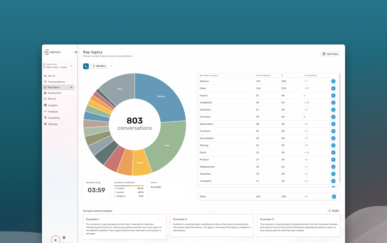The width and height of the screenshot is (387, 243).
Task: Click the gift icon in sidebar bottom
Action: click(x=64, y=237)
